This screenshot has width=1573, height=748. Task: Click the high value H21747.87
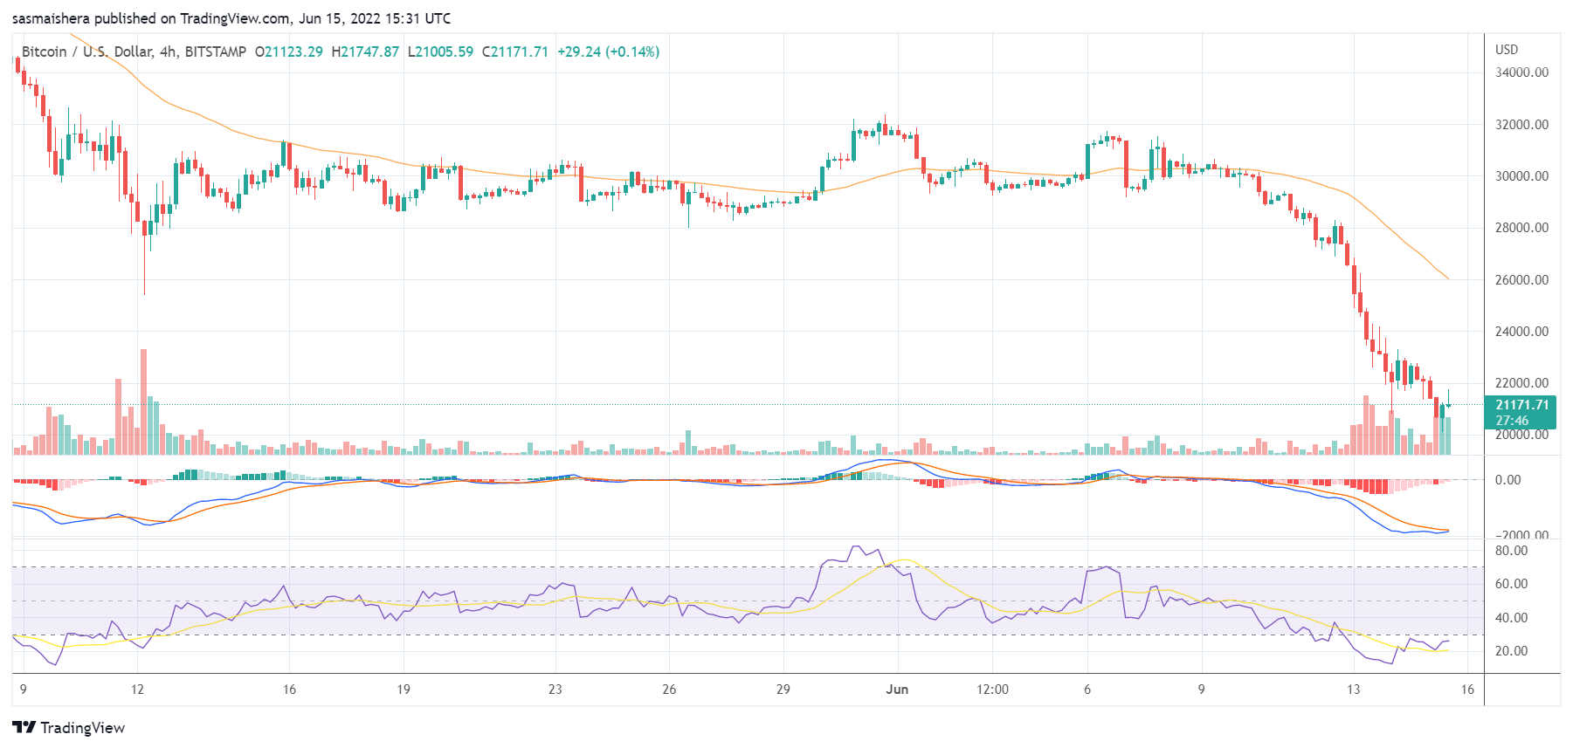pyautogui.click(x=365, y=51)
